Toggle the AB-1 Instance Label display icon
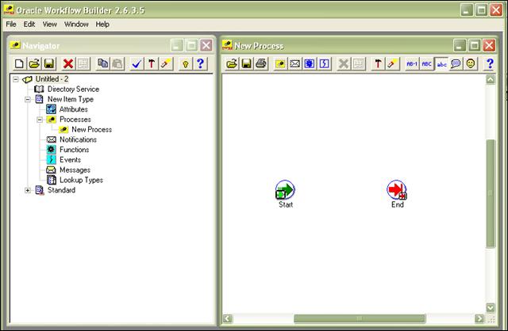This screenshot has height=331, width=508. click(x=412, y=63)
